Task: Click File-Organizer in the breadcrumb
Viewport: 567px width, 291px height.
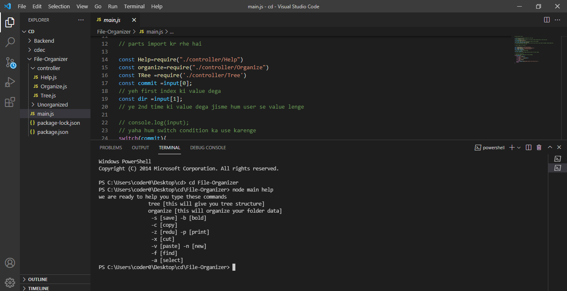Action: (114, 32)
